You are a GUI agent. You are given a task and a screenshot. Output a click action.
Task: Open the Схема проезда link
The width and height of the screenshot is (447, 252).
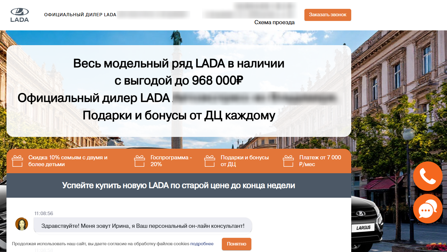tap(274, 22)
